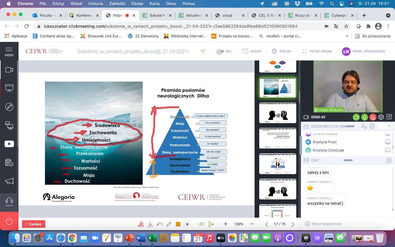Viewport: 395px width, 247px height.
Task: Pick the orange drawing color swatch
Action: click(178, 224)
